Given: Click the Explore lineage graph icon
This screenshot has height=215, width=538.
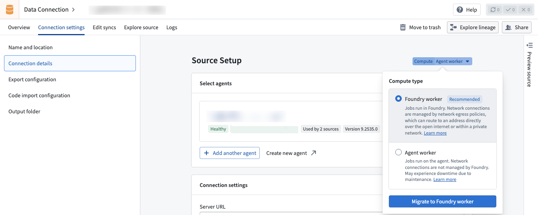Looking at the screenshot, I should pyautogui.click(x=453, y=27).
